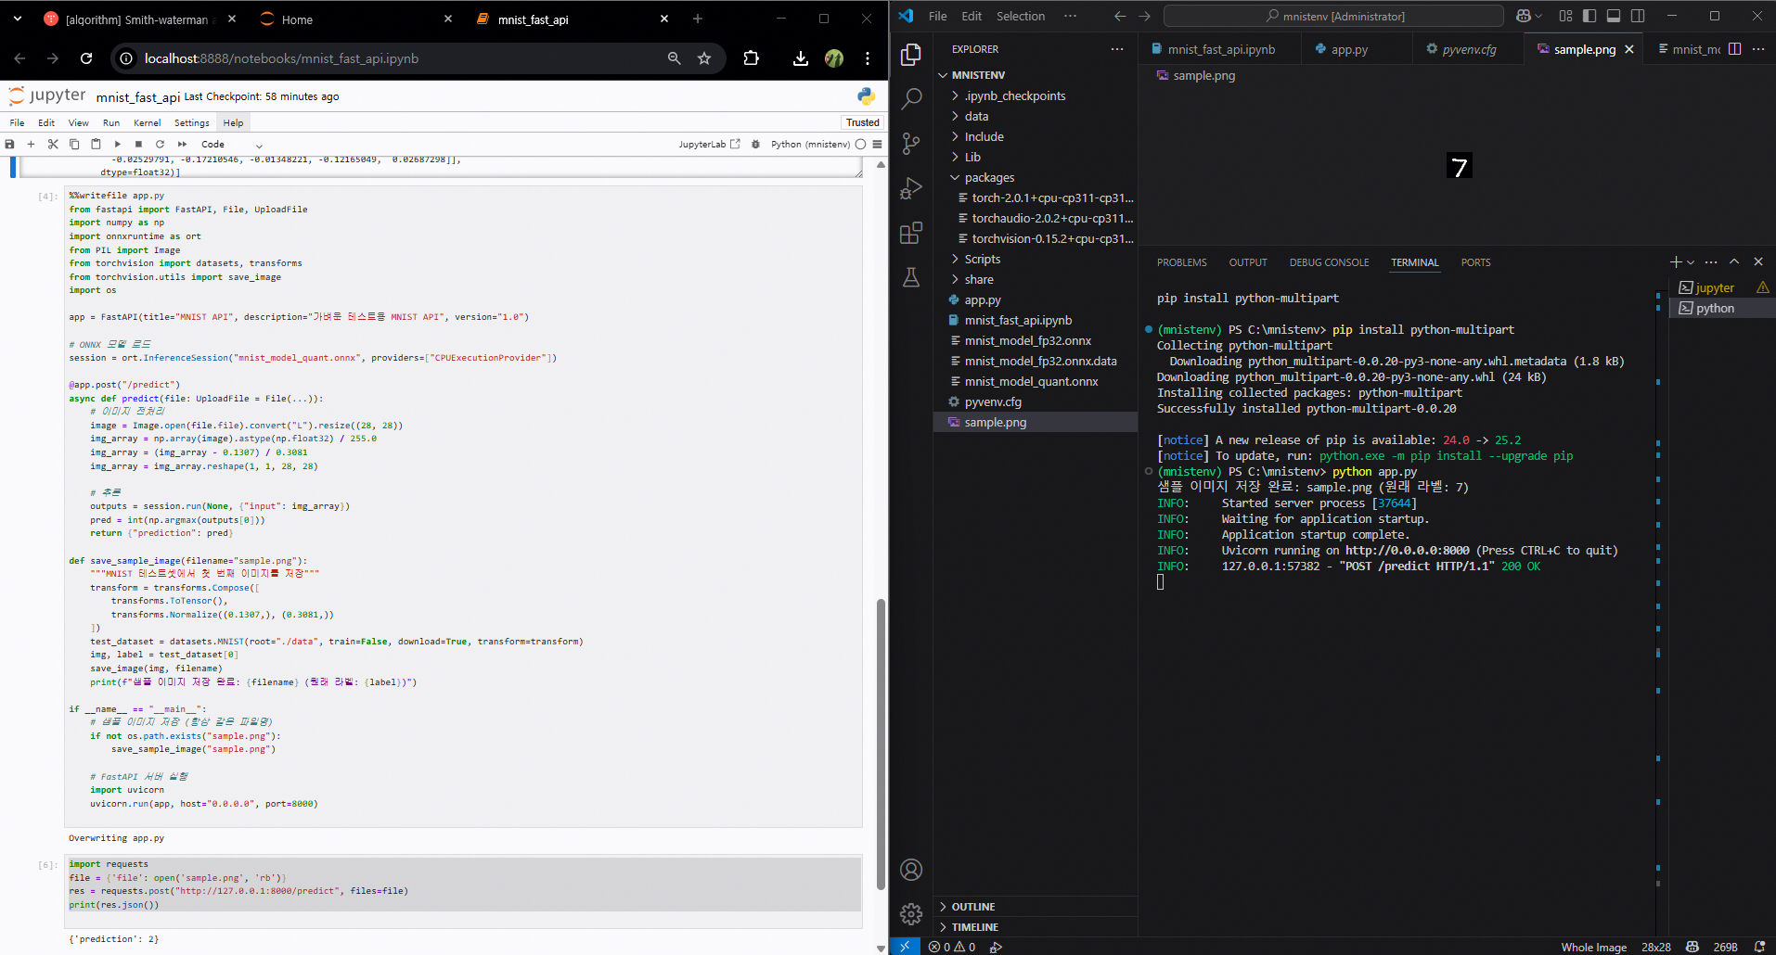Interrupt the kernel with stop icon
Viewport: 1776px width, 955px height.
138,145
